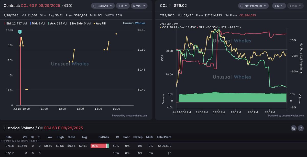Viewport: 307px width, 157px height.
Task: Toggle the Avg Fill legend series
Action: pyautogui.click(x=100, y=23)
